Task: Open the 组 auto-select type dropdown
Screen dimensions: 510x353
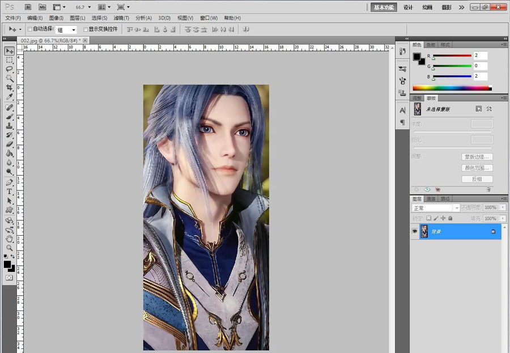Action: pyautogui.click(x=66, y=29)
